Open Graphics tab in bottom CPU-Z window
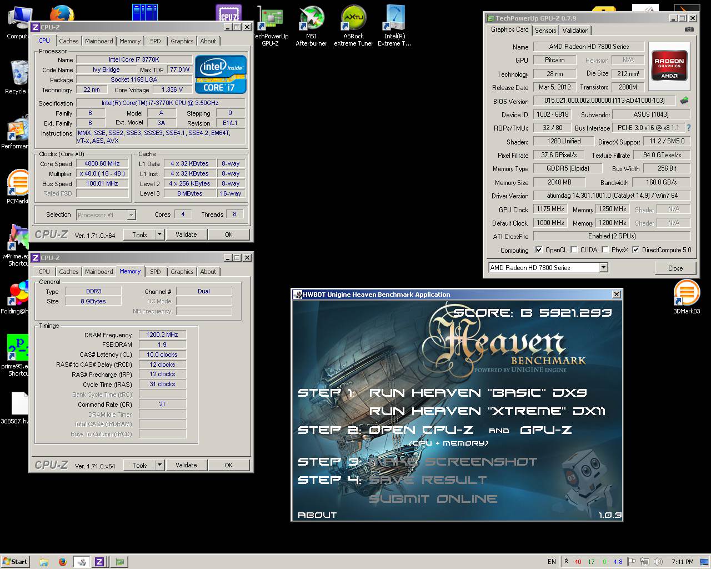 pos(182,272)
